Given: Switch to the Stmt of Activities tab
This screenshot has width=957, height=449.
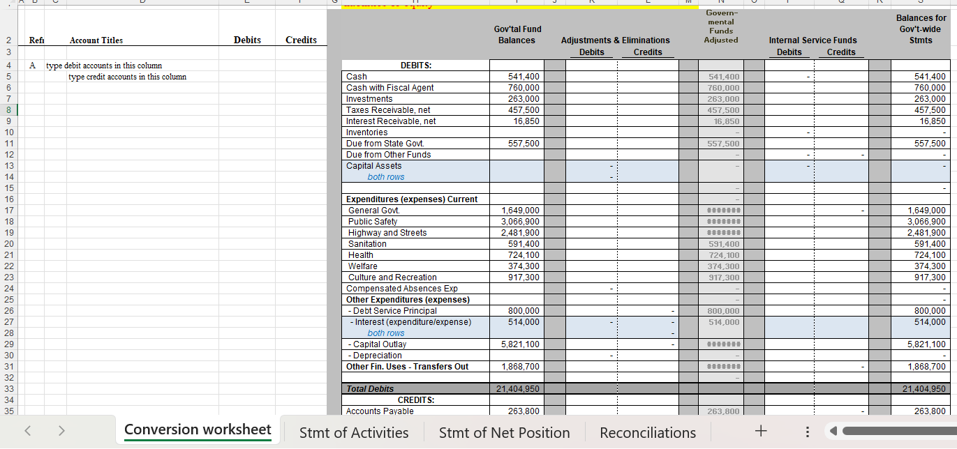Looking at the screenshot, I should [354, 432].
